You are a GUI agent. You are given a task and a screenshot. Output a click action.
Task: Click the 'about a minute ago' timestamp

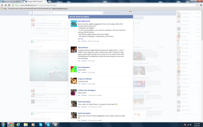coord(94,41)
